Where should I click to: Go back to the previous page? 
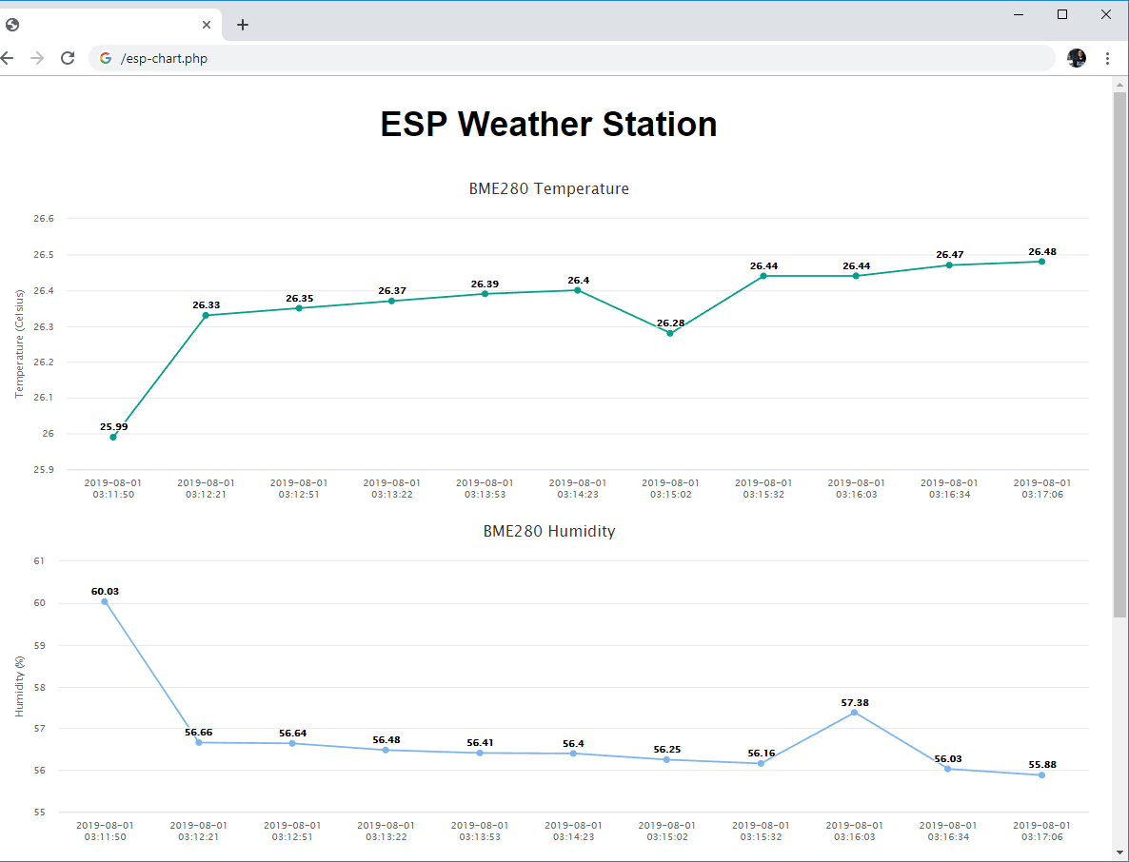click(x=8, y=58)
